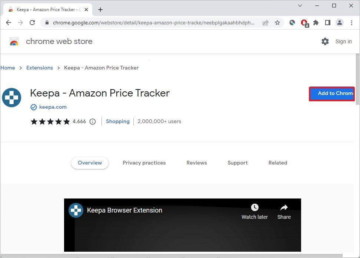Open the Chrome Extensions puzzle-piece icon

(316, 23)
